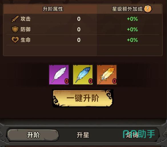Screen dimensions: 167x147
Task: Tap the 星级额外加成 column header
Action: pyautogui.click(x=127, y=9)
